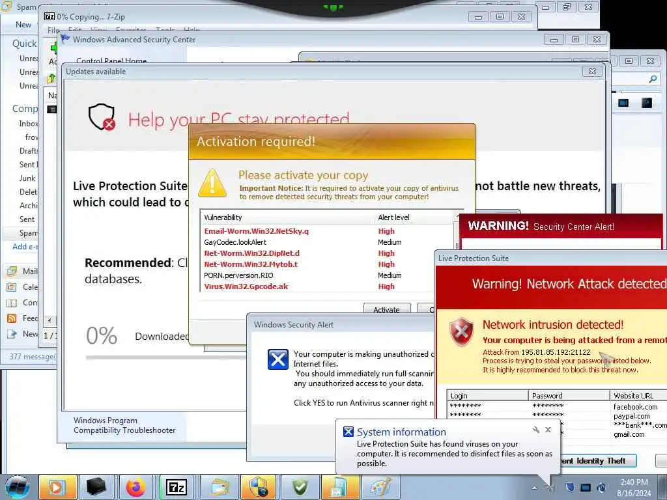Launch Firefox from the taskbar
Viewport: 667px width, 500px height.
(136, 487)
